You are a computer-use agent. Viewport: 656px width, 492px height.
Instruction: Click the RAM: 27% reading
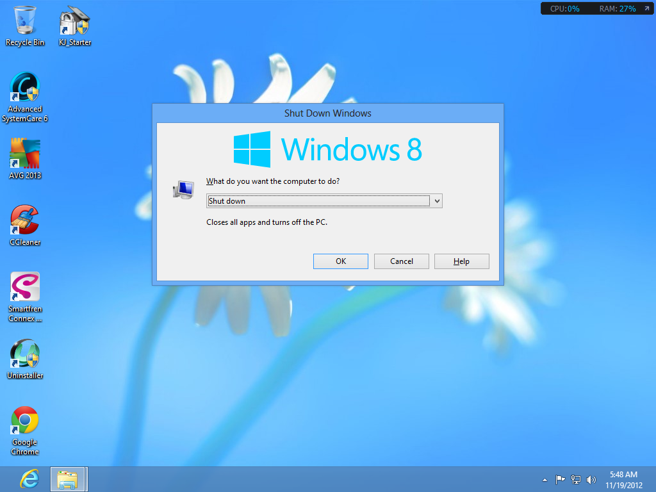tap(618, 9)
